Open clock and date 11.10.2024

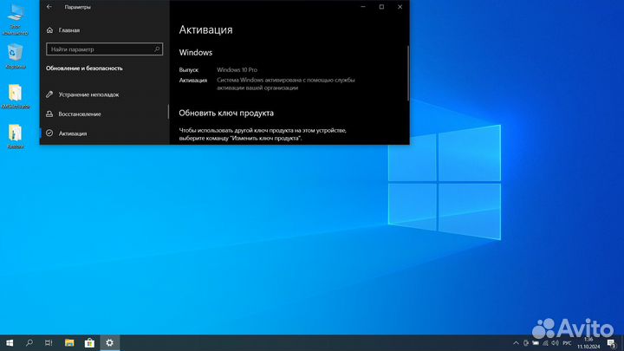click(588, 343)
